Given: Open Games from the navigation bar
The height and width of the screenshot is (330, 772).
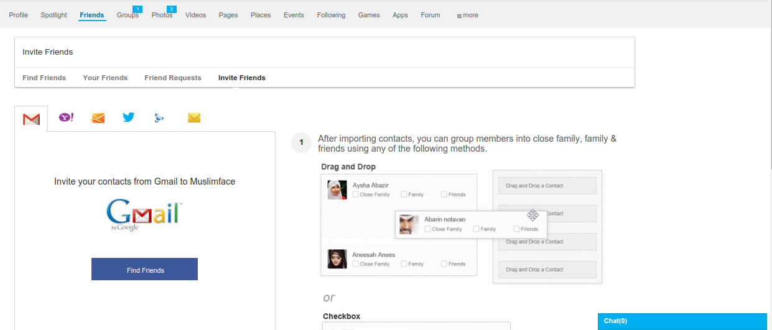Looking at the screenshot, I should 369,15.
